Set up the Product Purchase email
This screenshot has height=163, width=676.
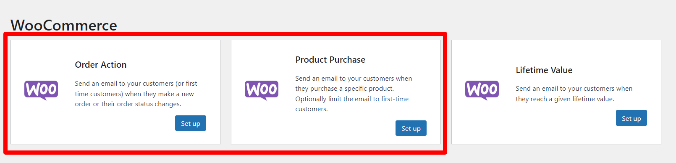(x=411, y=128)
